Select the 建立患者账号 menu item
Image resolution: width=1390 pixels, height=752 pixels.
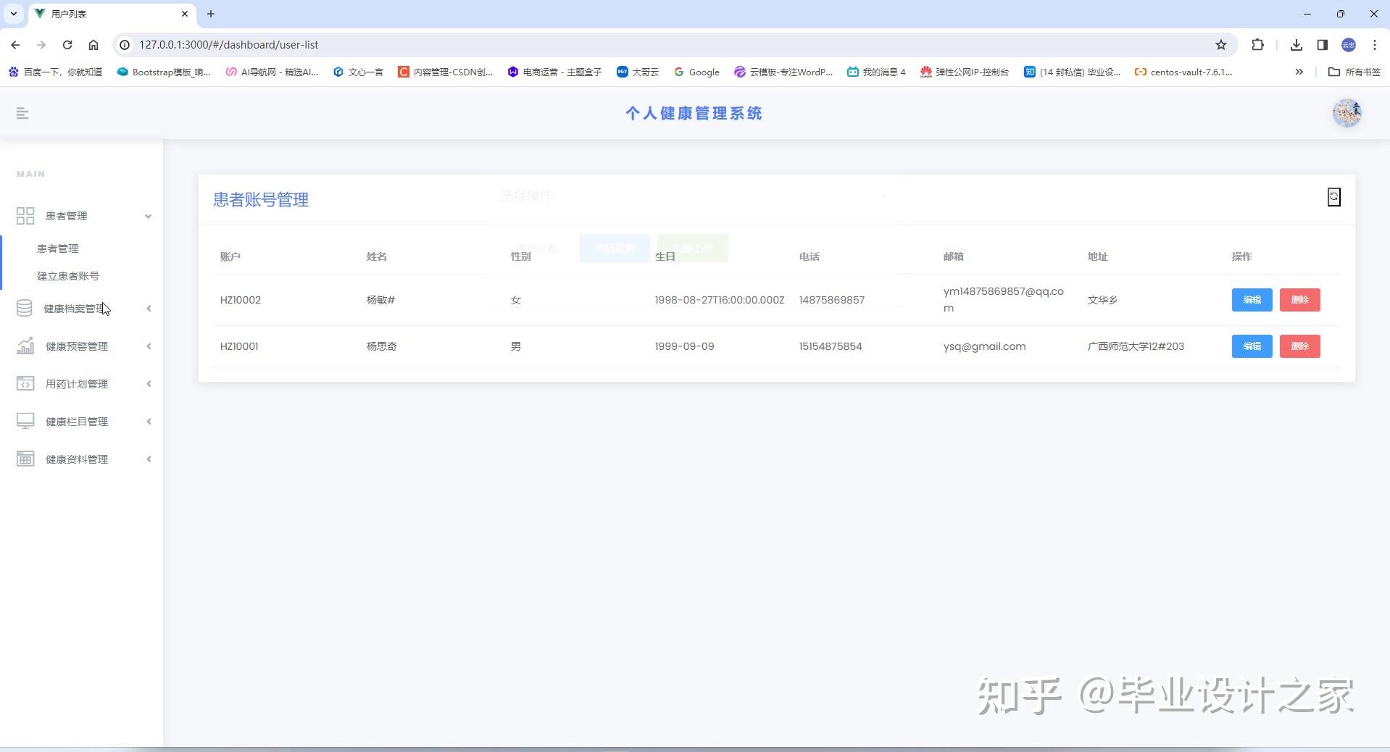68,276
